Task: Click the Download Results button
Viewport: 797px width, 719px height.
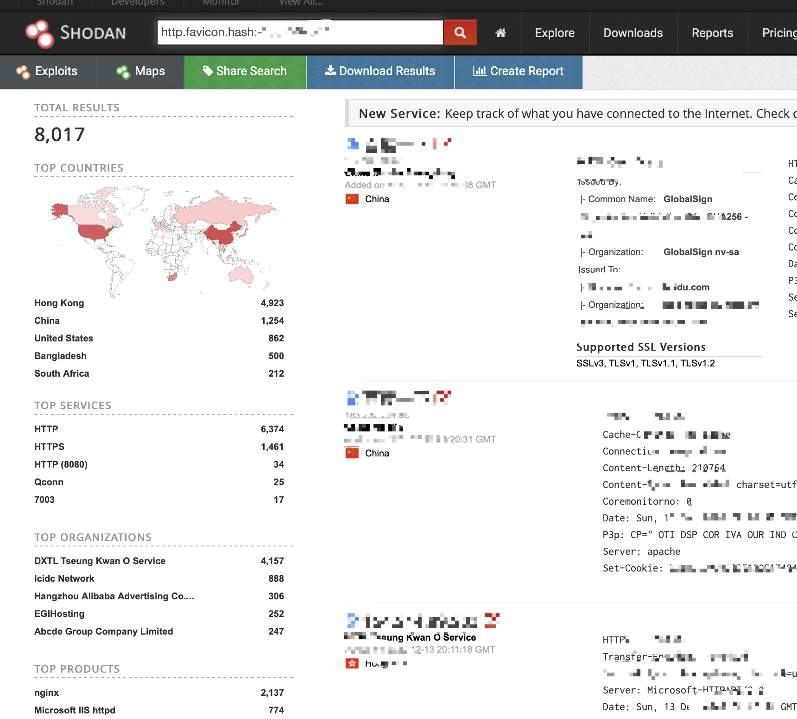Action: pyautogui.click(x=380, y=72)
